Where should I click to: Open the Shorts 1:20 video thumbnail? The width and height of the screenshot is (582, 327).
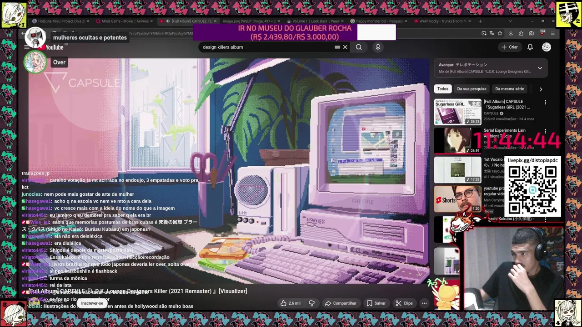[x=457, y=199]
